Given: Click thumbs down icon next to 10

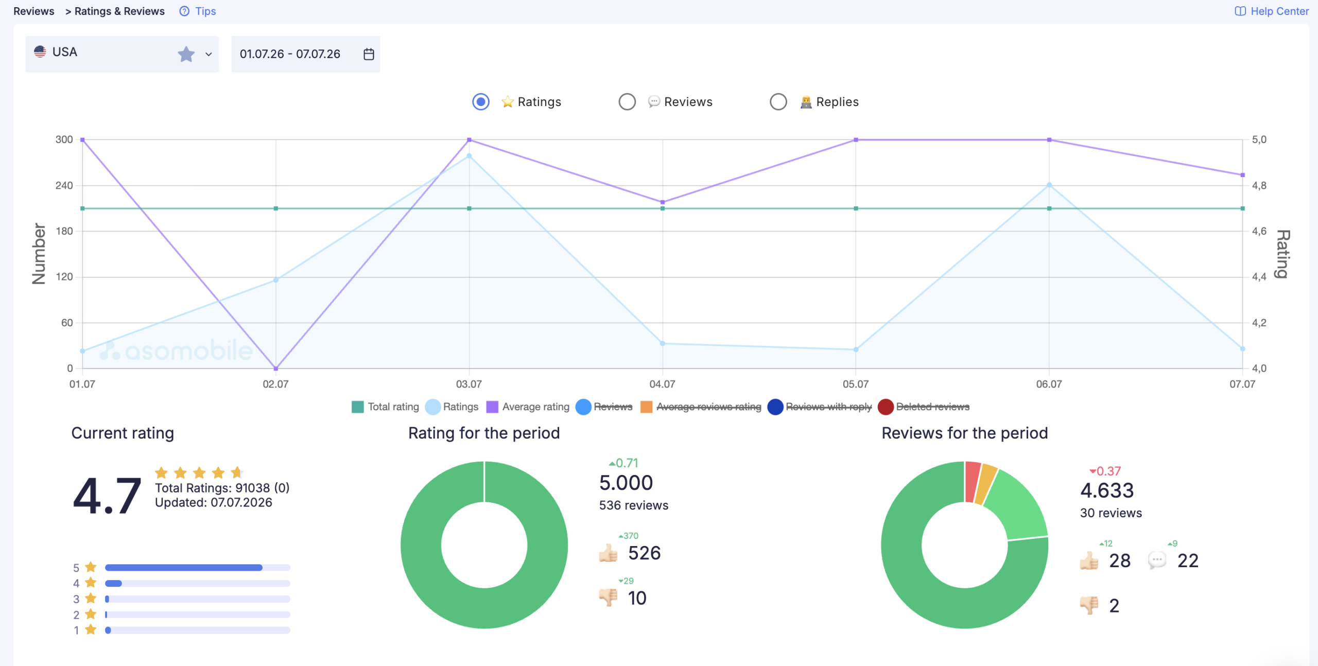Looking at the screenshot, I should (x=608, y=598).
